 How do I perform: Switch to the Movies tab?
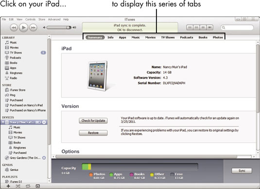pos(150,37)
